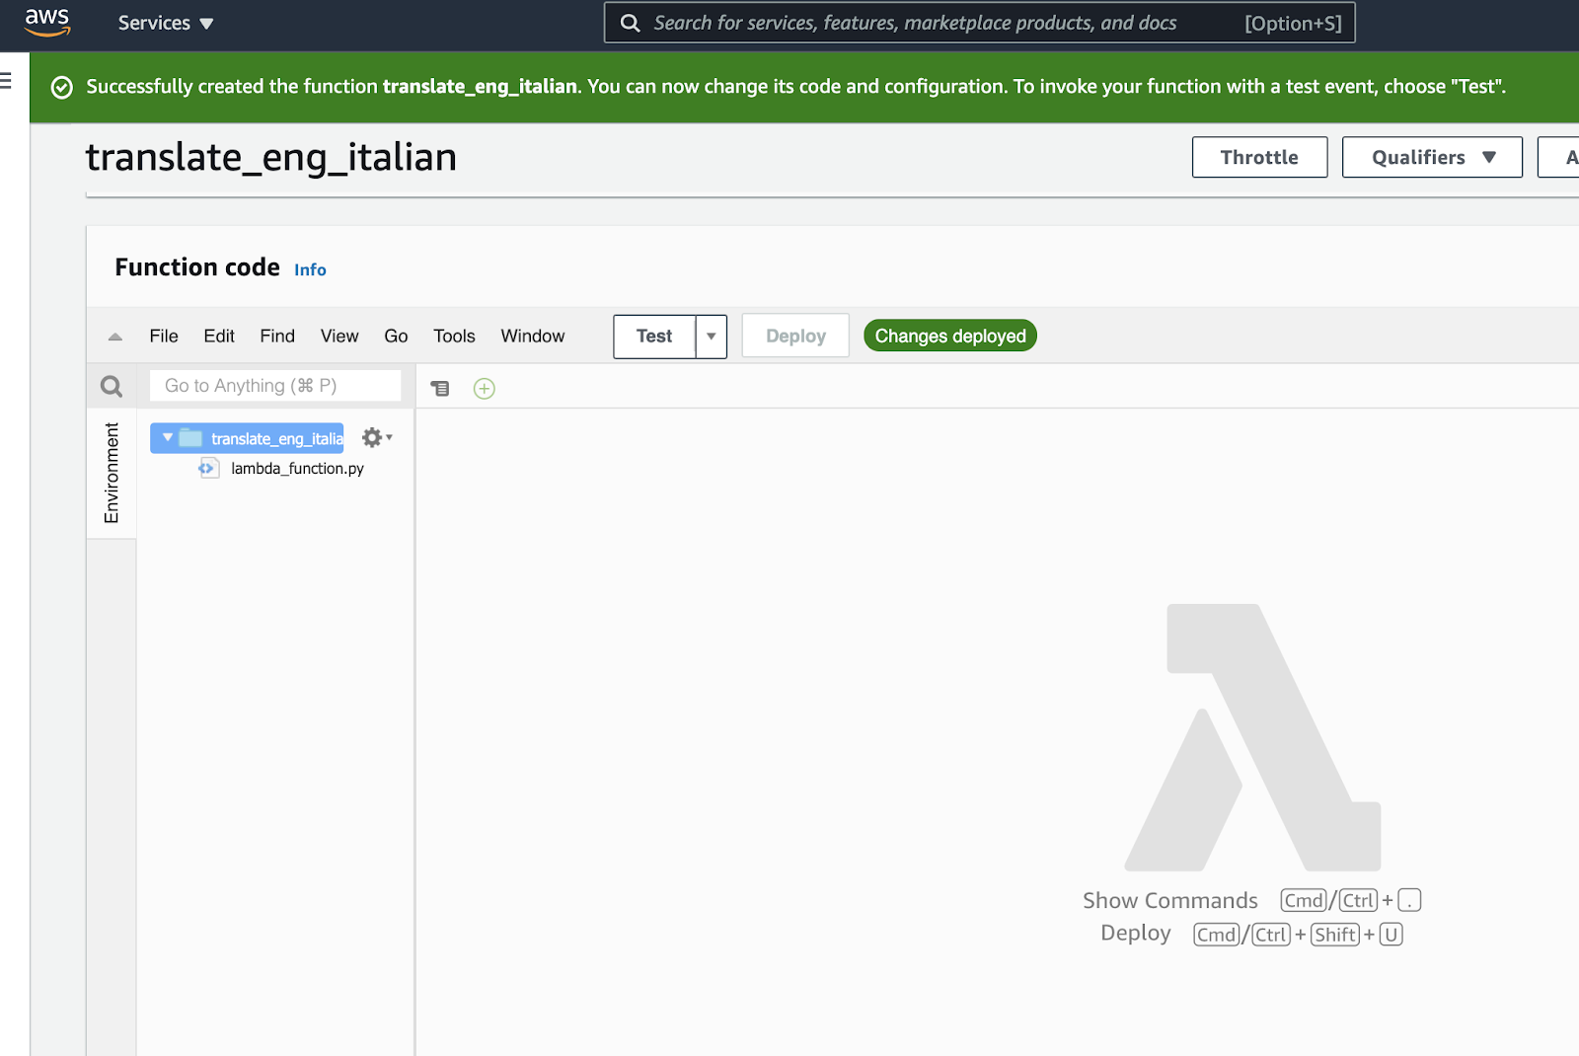Click the Throttle button
1579x1056 pixels.
[1258, 157]
